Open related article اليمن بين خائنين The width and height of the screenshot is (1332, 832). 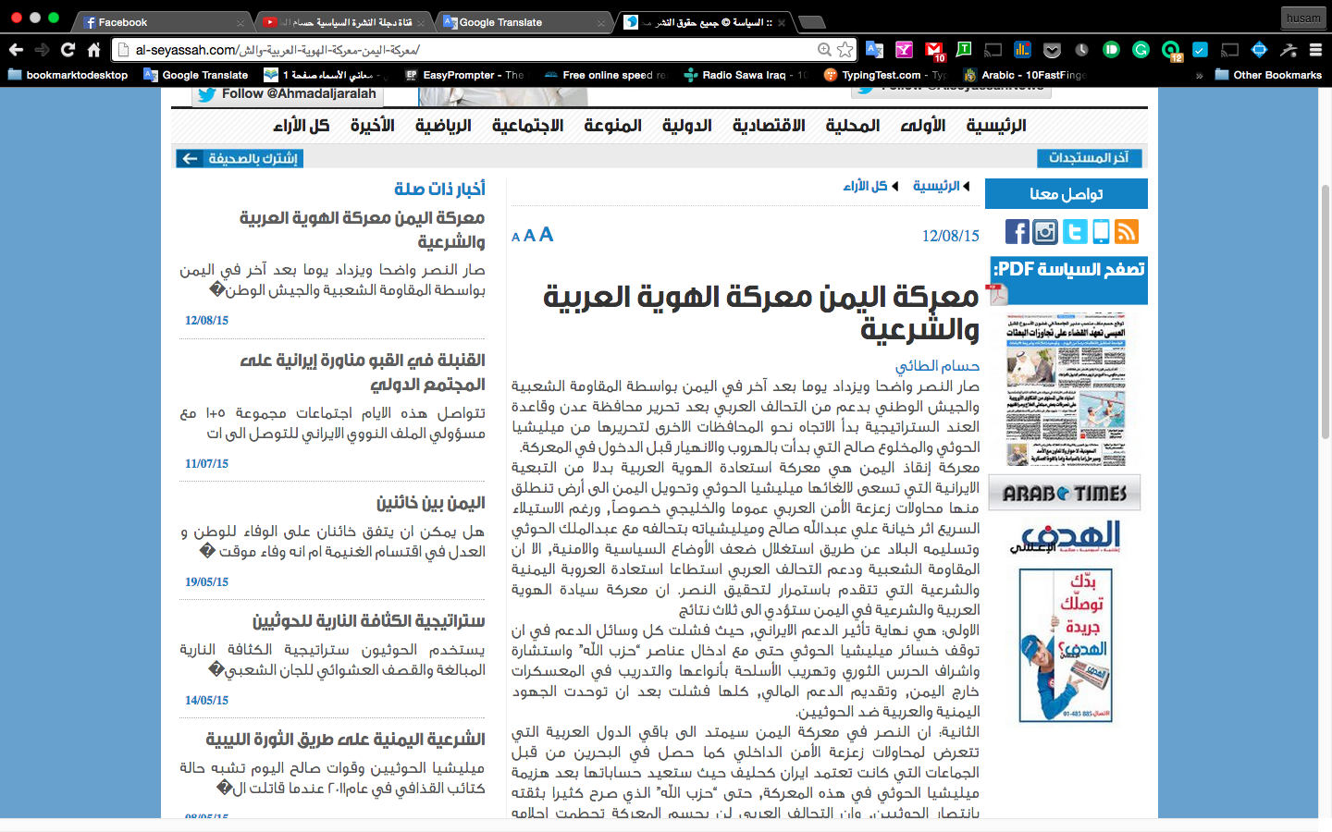430,503
